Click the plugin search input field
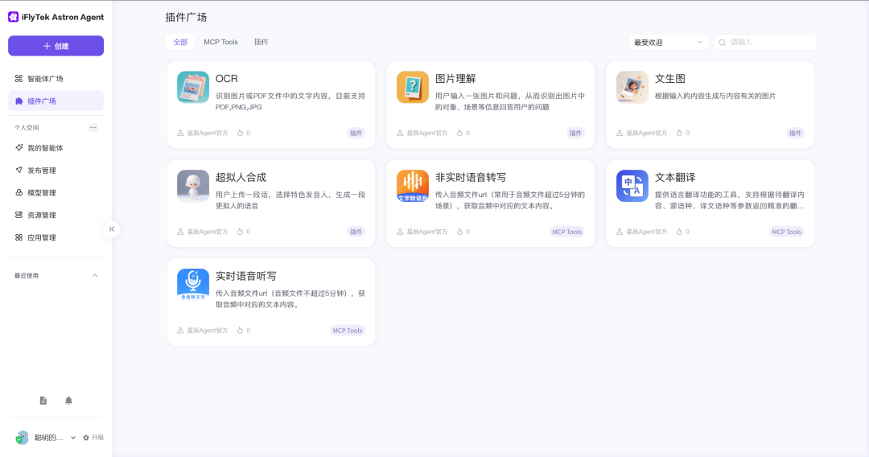 tap(765, 42)
